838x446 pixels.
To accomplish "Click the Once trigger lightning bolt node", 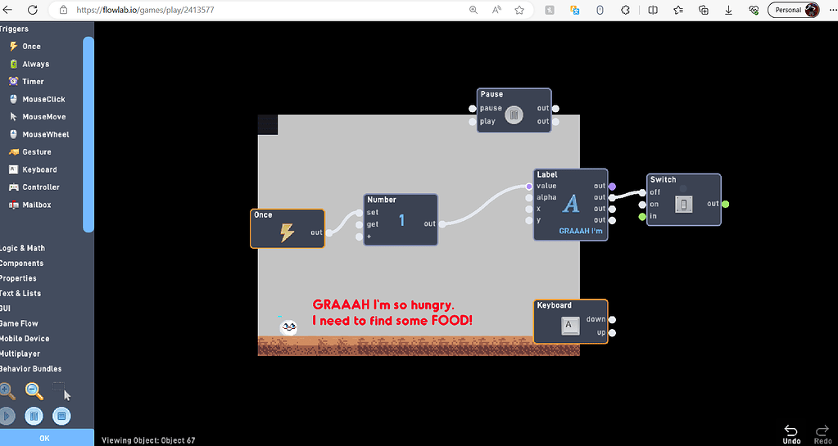I will coord(287,233).
